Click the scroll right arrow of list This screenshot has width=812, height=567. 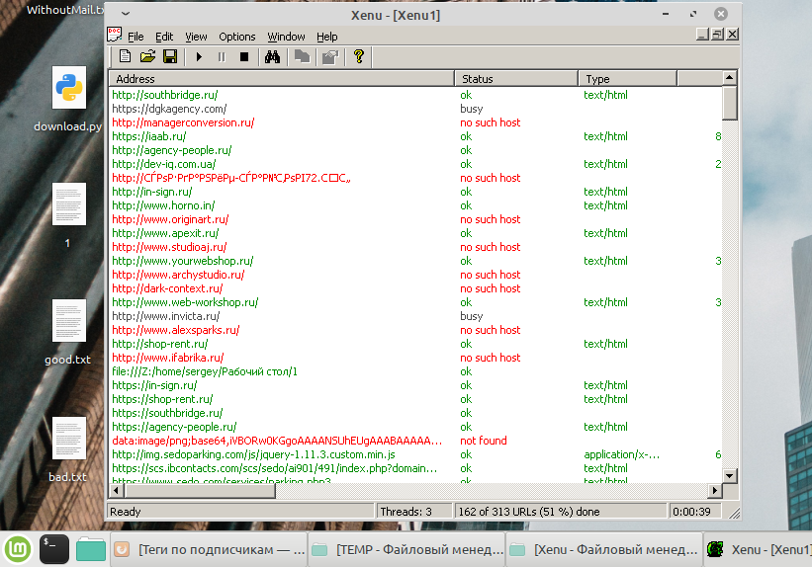pyautogui.click(x=715, y=490)
